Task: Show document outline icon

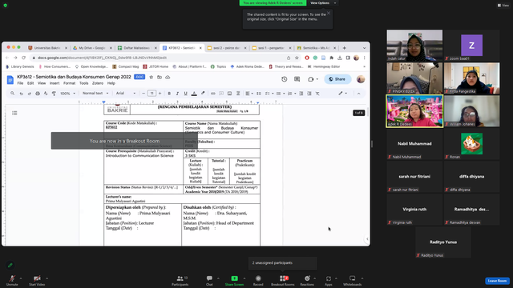Action: click(x=14, y=113)
